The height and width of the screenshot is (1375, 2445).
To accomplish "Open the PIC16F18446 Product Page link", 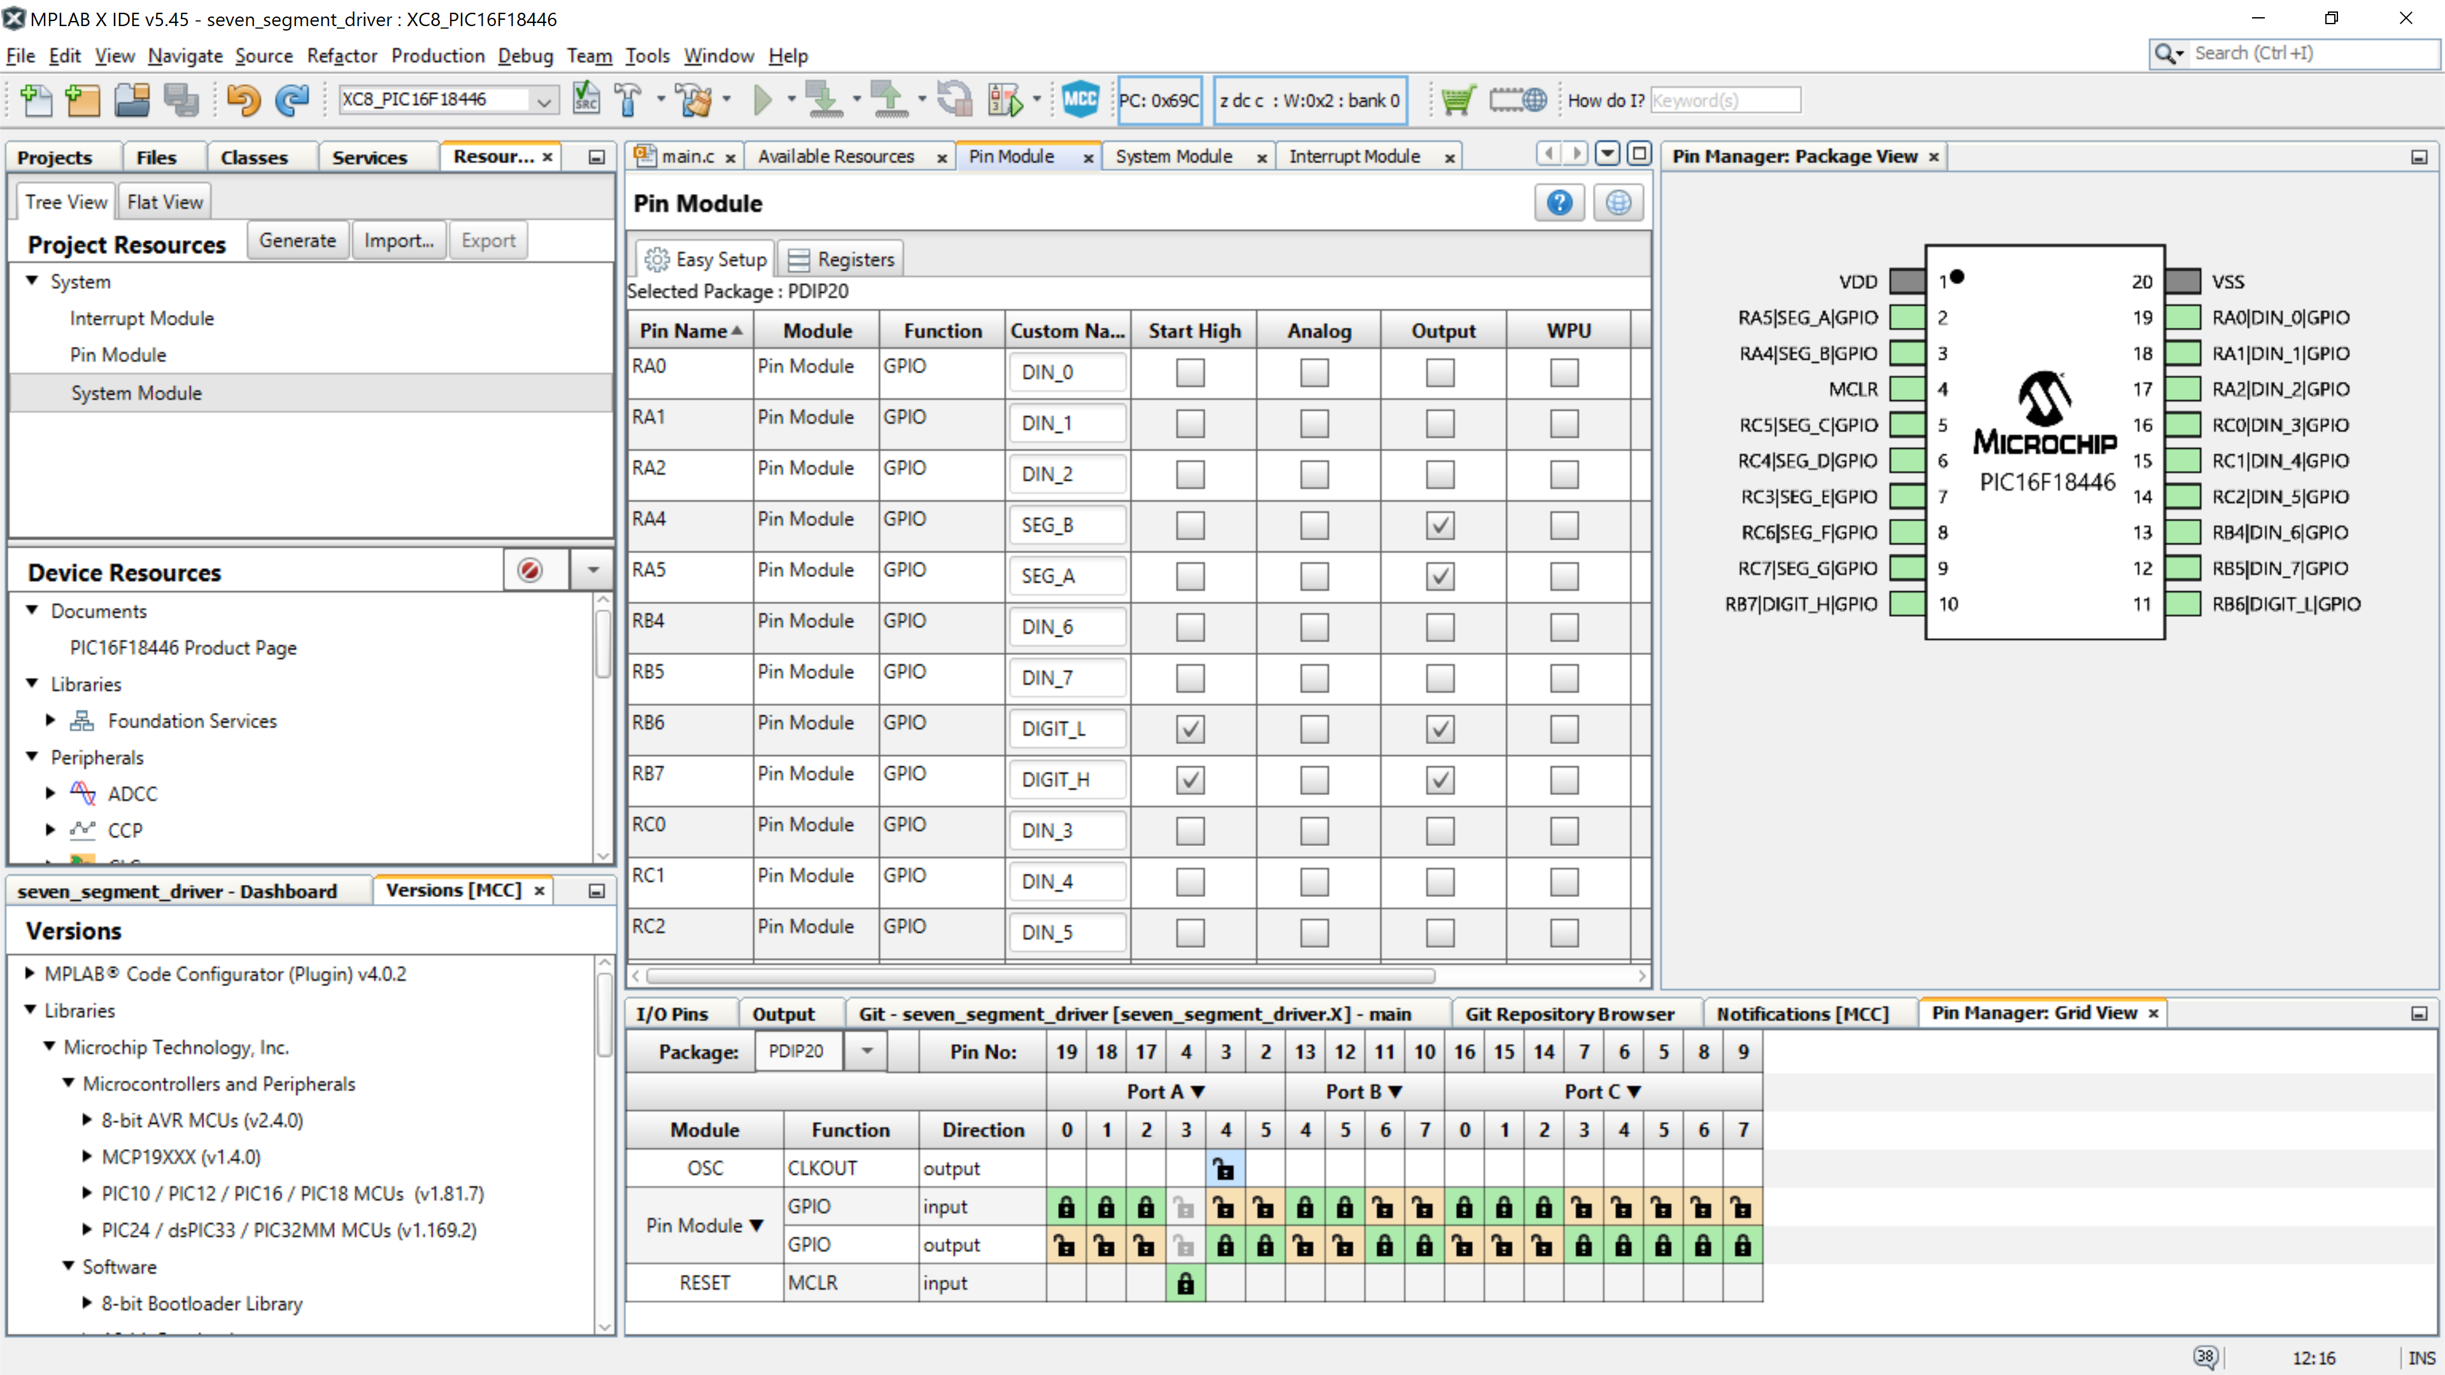I will (x=183, y=647).
